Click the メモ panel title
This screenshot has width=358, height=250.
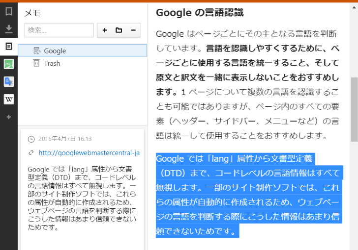(x=32, y=13)
